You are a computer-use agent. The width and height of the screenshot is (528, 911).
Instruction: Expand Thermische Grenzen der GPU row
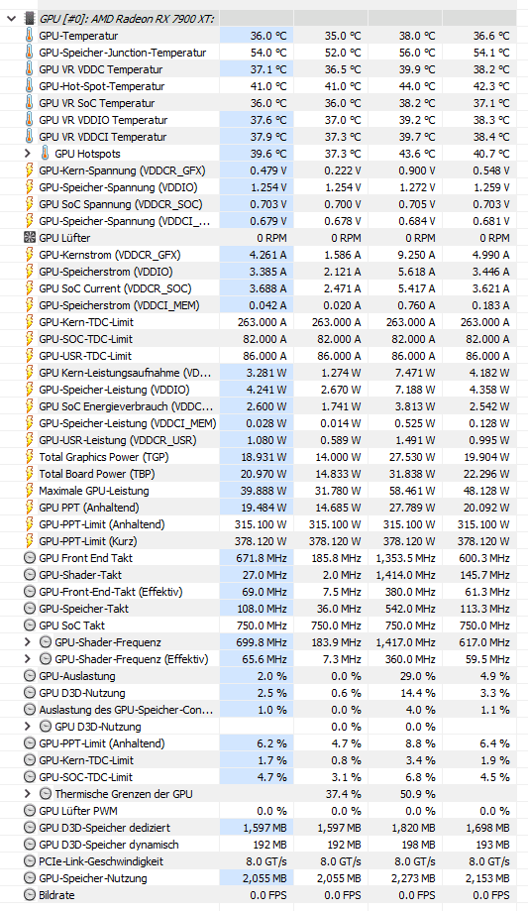coord(28,794)
